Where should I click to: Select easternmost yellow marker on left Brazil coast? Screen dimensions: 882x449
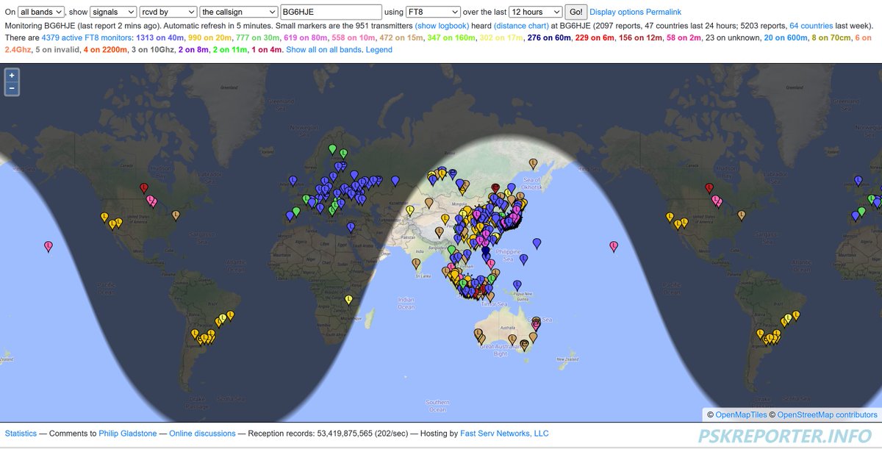click(230, 315)
